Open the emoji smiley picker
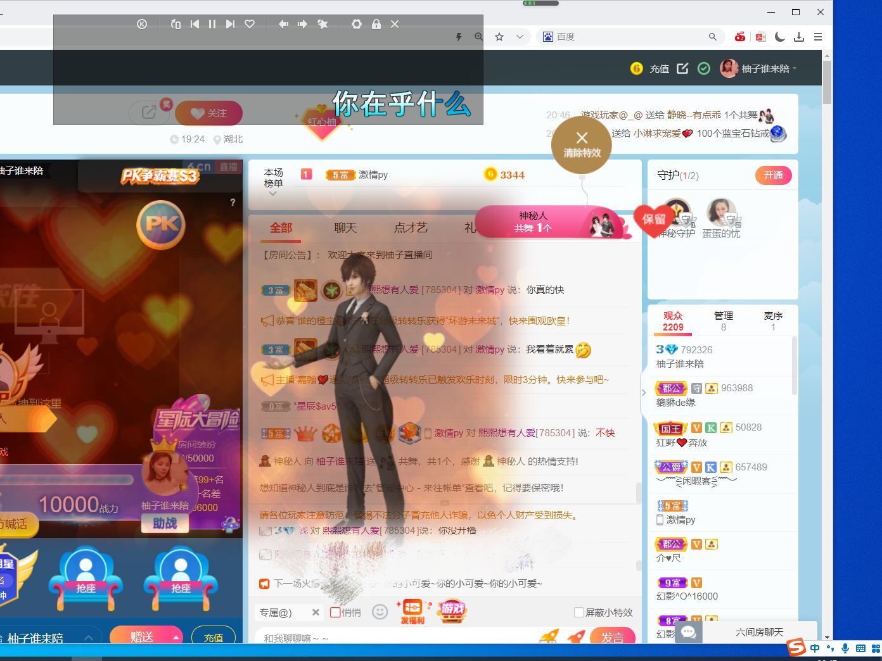The height and width of the screenshot is (661, 882). pyautogui.click(x=380, y=612)
